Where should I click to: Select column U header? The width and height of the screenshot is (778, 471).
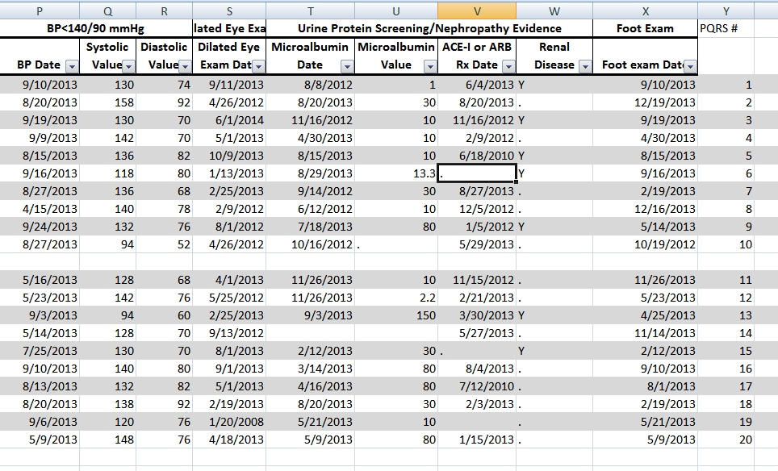pos(396,11)
